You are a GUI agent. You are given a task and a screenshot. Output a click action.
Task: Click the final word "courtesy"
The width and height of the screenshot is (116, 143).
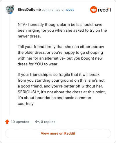(x=26, y=104)
